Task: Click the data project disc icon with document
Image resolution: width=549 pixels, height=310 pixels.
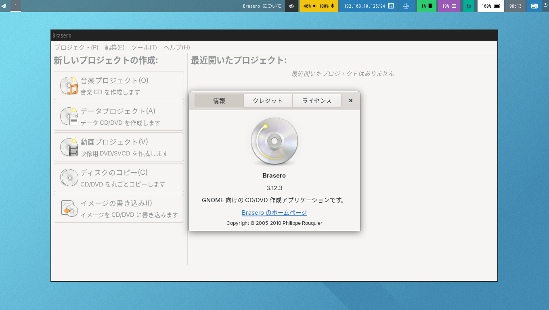Action: point(69,116)
